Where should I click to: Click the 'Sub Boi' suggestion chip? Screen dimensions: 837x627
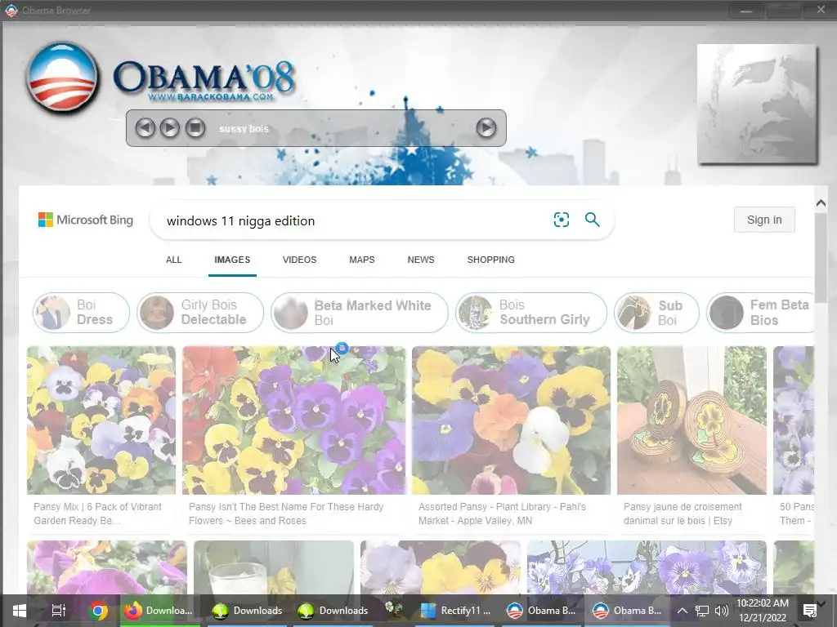(656, 313)
